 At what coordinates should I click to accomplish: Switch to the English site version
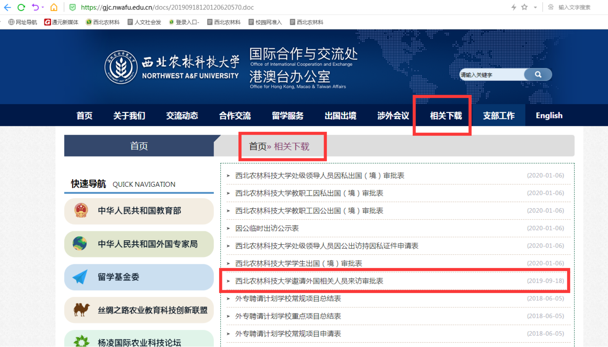[549, 116]
